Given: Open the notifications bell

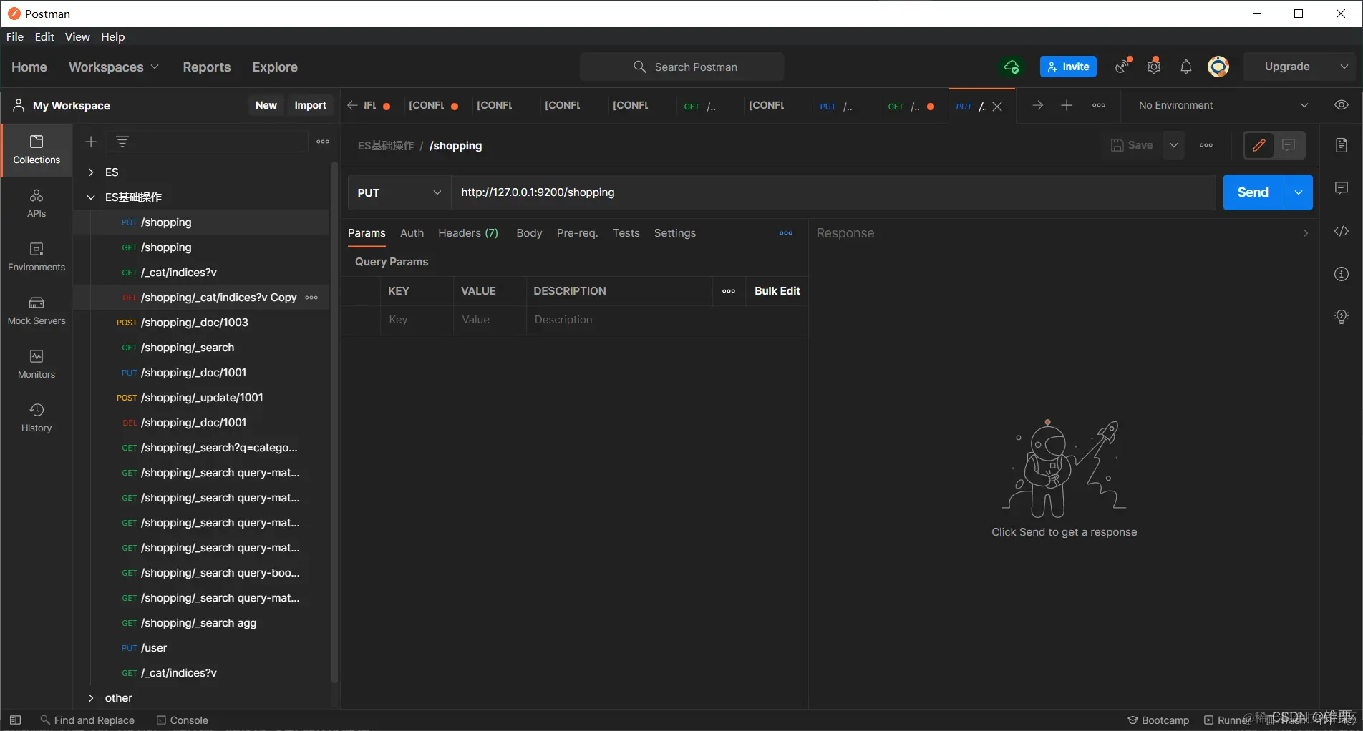Looking at the screenshot, I should coord(1186,67).
